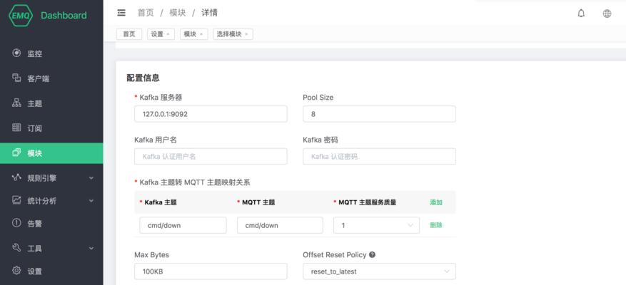Close the 设置 tab

(x=168, y=34)
